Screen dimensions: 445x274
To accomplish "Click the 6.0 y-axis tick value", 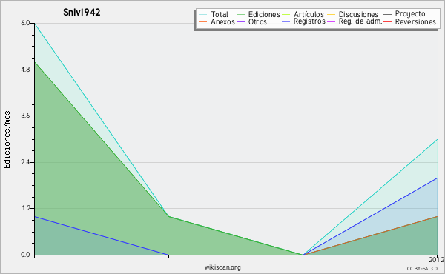I will (25, 23).
